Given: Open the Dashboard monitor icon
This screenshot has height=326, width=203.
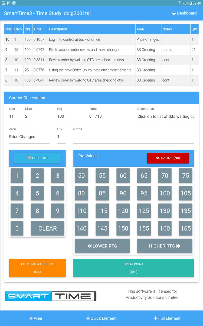Looking at the screenshot, I should coord(174,13).
